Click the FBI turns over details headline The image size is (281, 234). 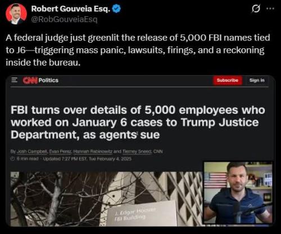(x=138, y=122)
